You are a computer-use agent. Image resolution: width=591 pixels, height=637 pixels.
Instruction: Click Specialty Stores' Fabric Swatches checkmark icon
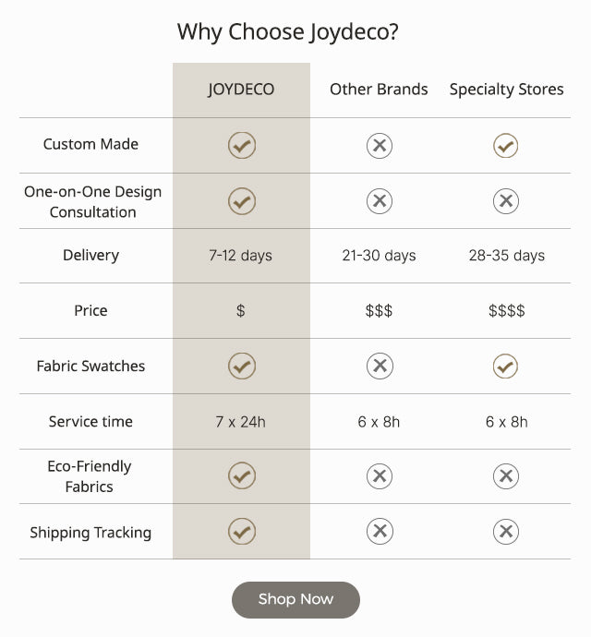pos(505,367)
